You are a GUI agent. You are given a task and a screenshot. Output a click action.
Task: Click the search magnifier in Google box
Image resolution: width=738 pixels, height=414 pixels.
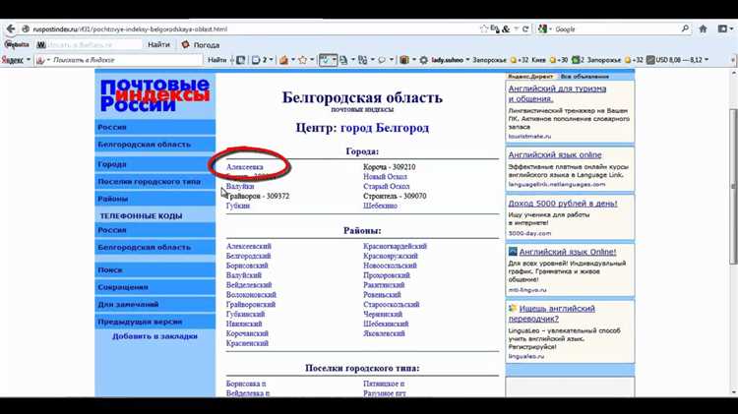[685, 29]
